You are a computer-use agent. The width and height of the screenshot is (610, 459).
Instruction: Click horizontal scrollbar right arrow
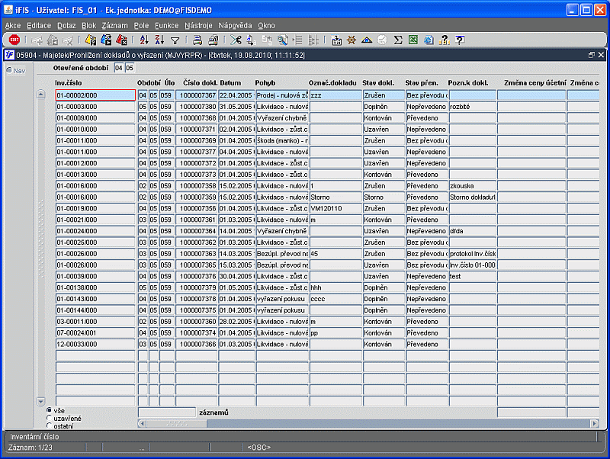click(595, 423)
